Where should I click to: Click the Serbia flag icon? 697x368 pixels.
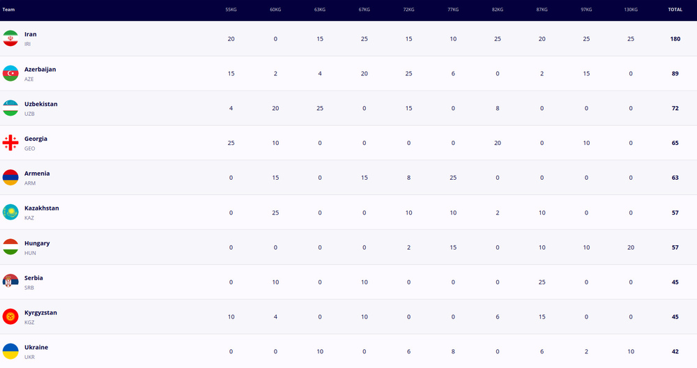[x=10, y=282]
